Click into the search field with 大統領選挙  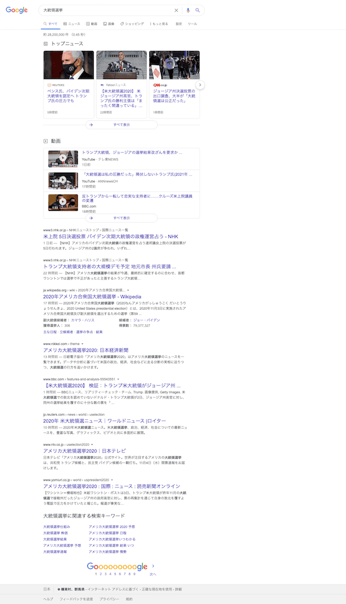pyautogui.click(x=106, y=10)
